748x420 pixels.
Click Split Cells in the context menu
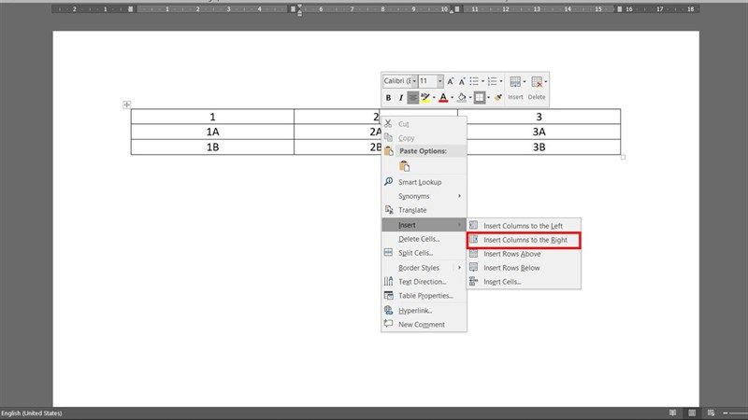point(415,253)
